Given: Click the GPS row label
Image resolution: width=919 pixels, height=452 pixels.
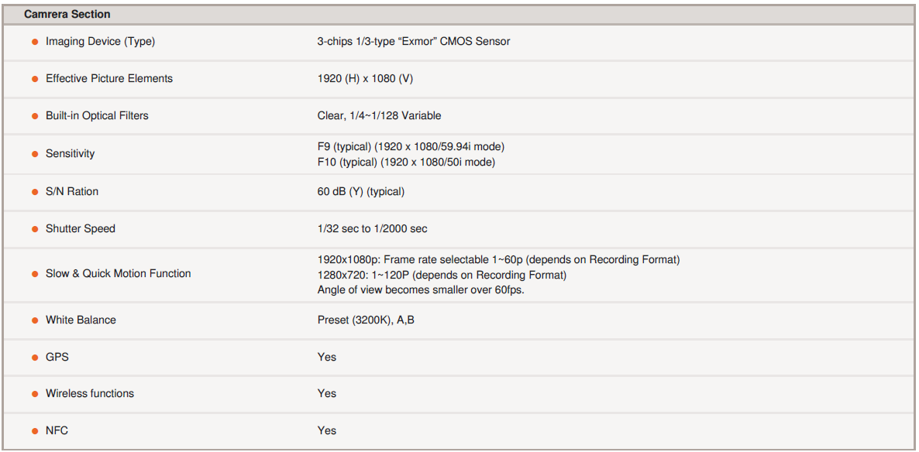Looking at the screenshot, I should [x=57, y=357].
